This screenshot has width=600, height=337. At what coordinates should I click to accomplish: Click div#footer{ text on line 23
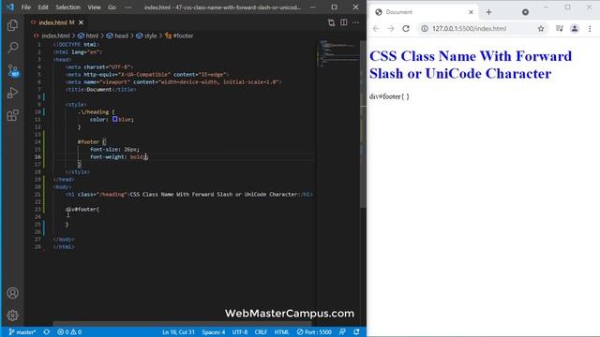click(82, 209)
